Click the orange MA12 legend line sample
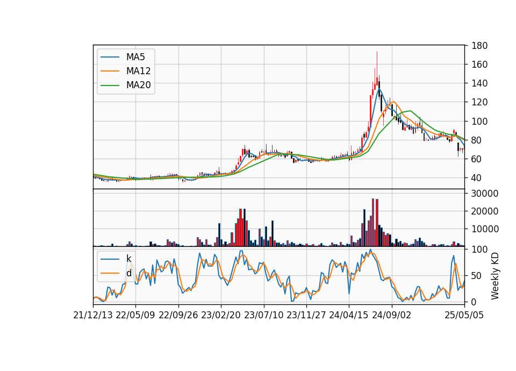Image resolution: width=516 pixels, height=371 pixels. click(110, 71)
